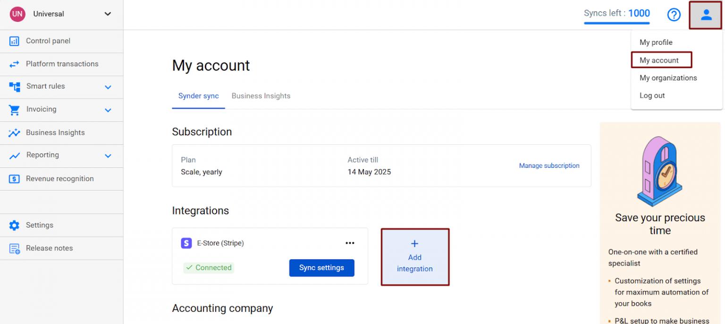Click the user profile avatar icon
The image size is (725, 324).
click(706, 15)
